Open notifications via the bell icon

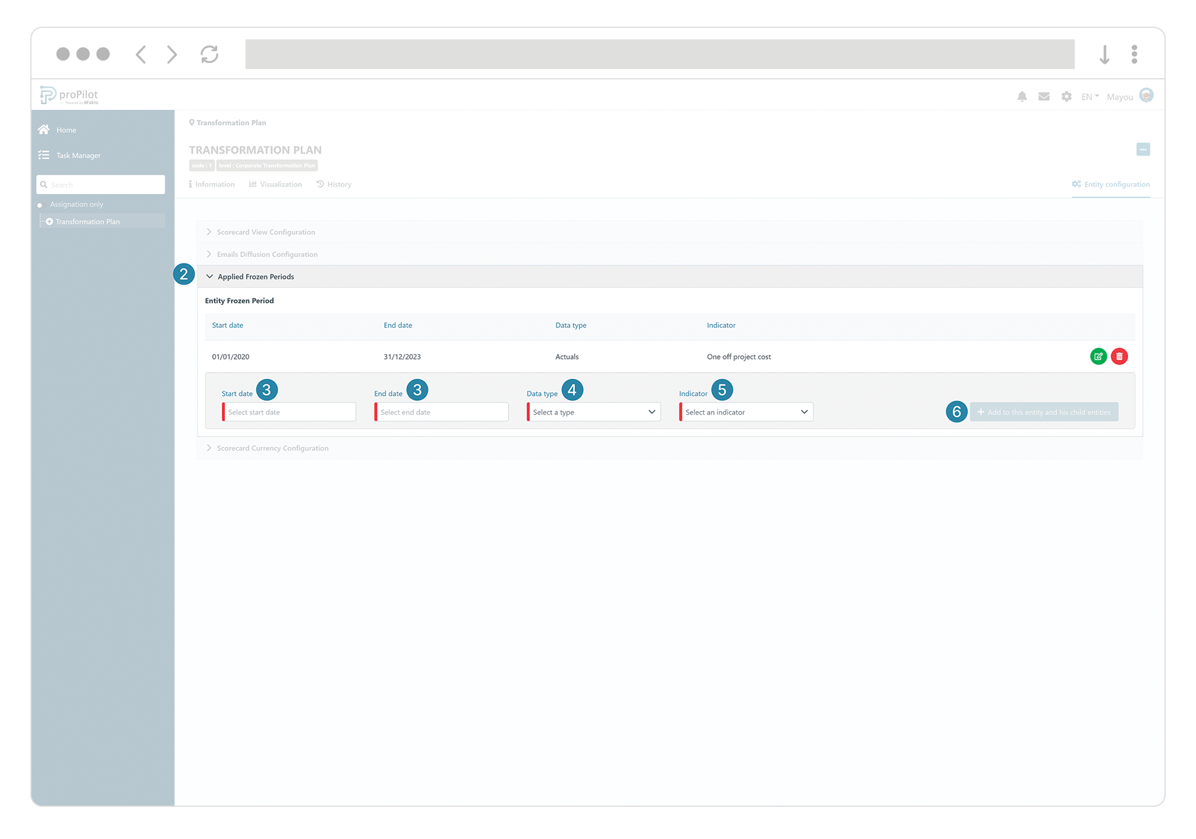point(1023,96)
